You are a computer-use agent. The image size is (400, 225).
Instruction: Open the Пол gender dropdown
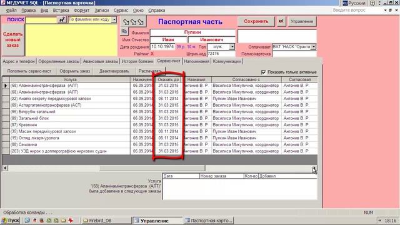coord(232,47)
